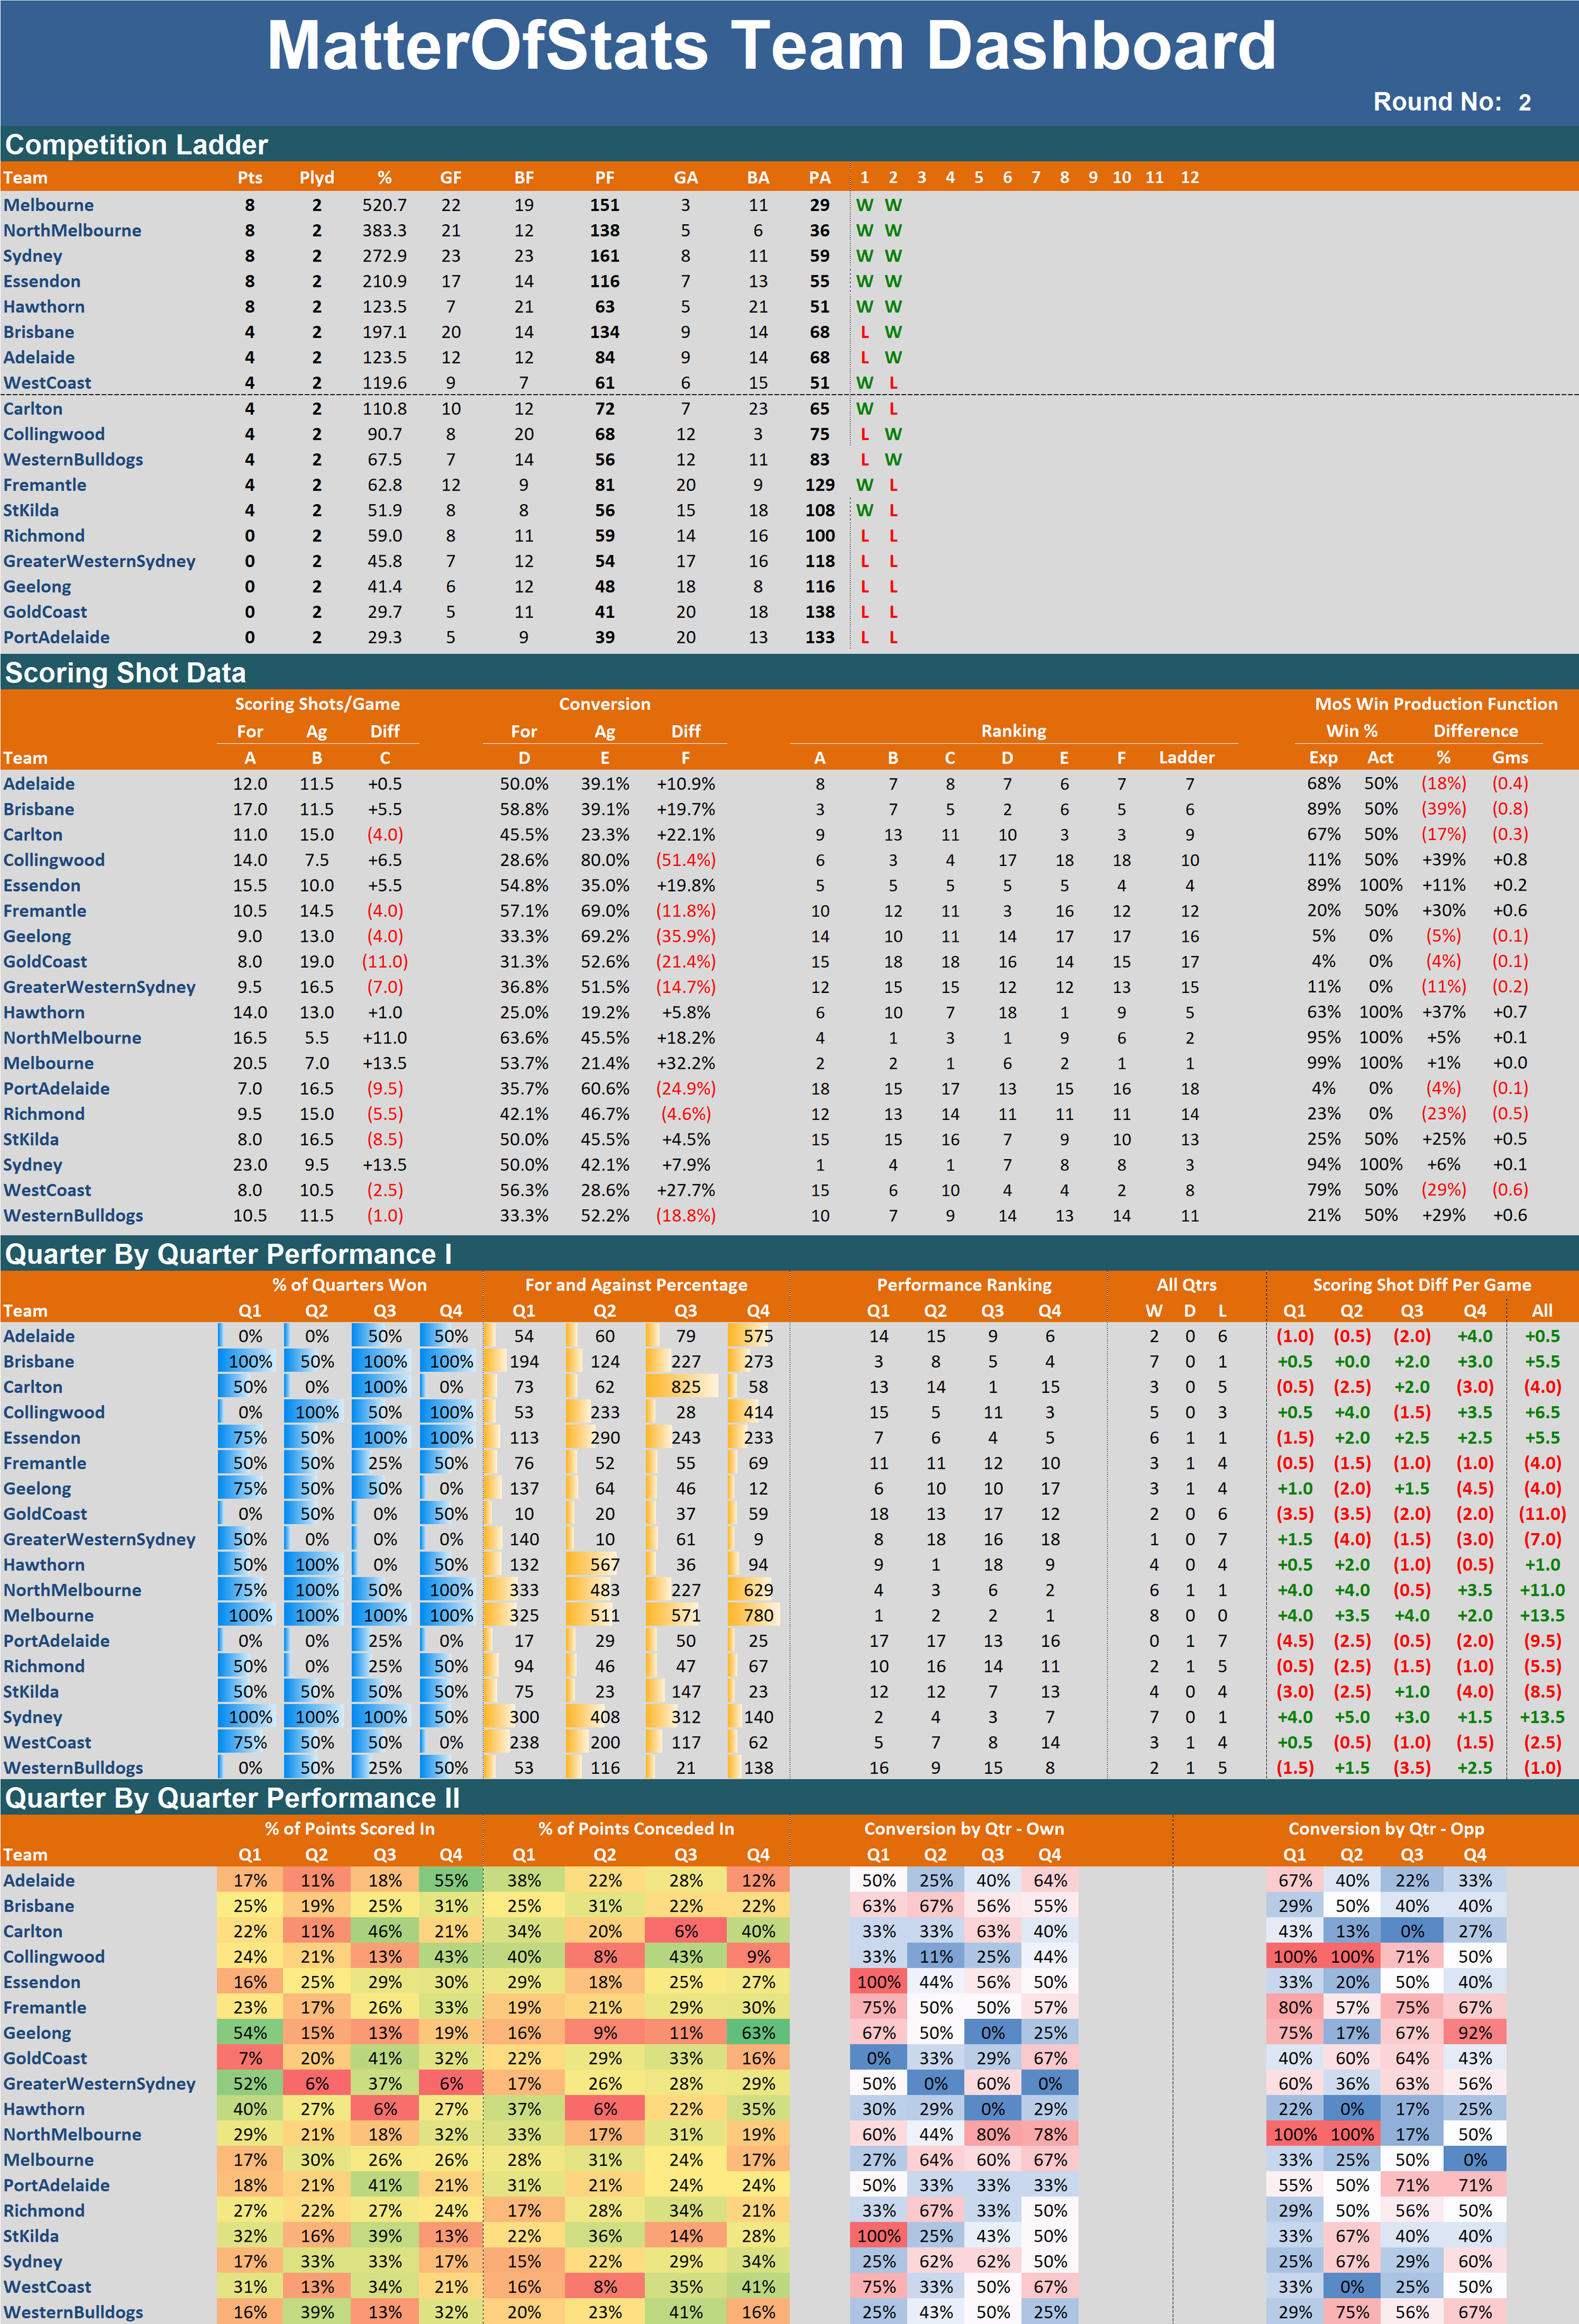Image resolution: width=1579 pixels, height=2324 pixels.
Task: Click the MatterOfStats Team Dashboard title
Action: tap(771, 46)
